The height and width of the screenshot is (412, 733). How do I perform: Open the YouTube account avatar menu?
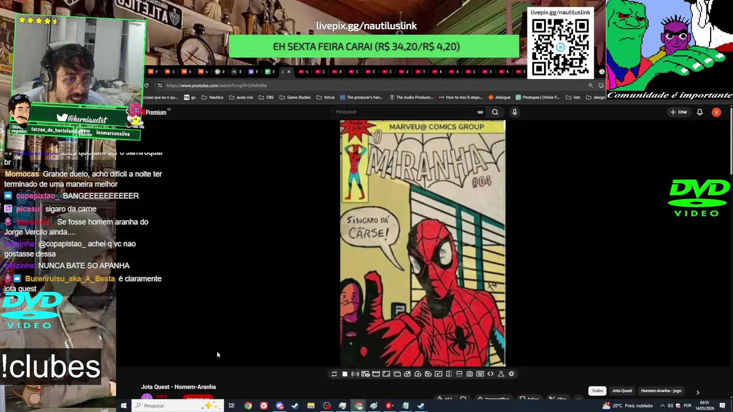point(716,112)
